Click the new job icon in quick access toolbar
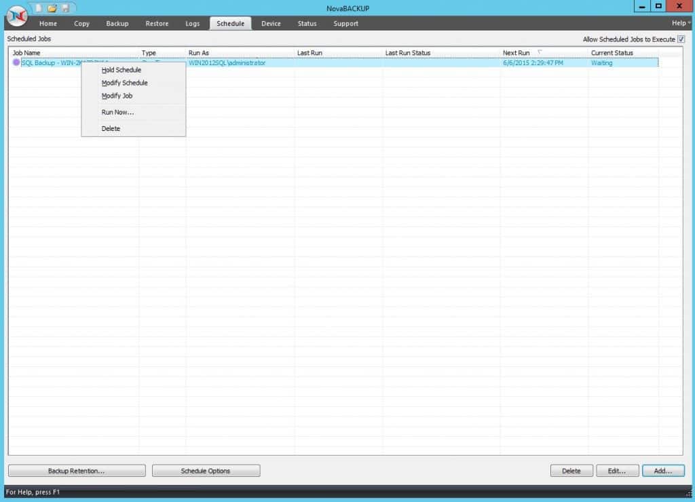 coord(38,7)
